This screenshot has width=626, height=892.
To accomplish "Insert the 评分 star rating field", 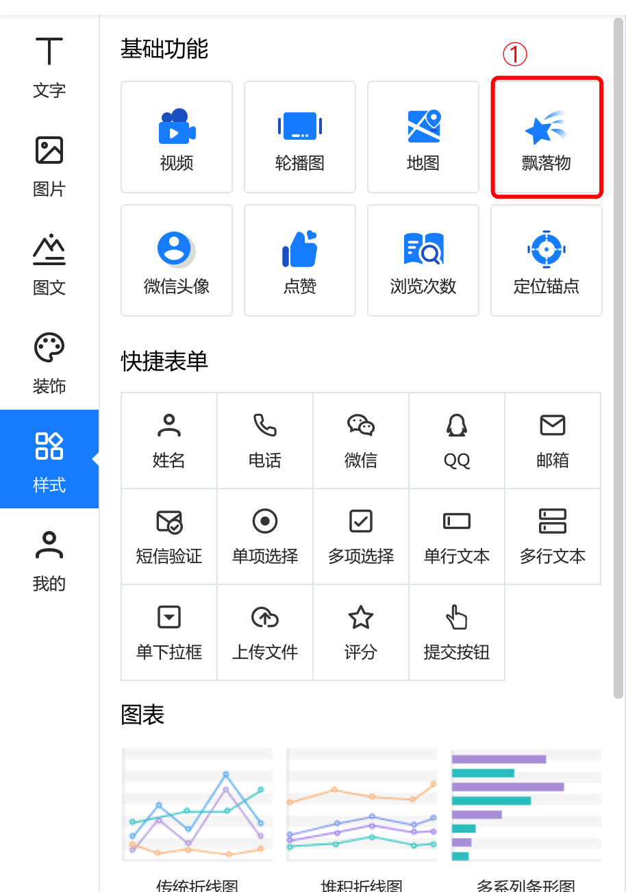I will coord(361,632).
